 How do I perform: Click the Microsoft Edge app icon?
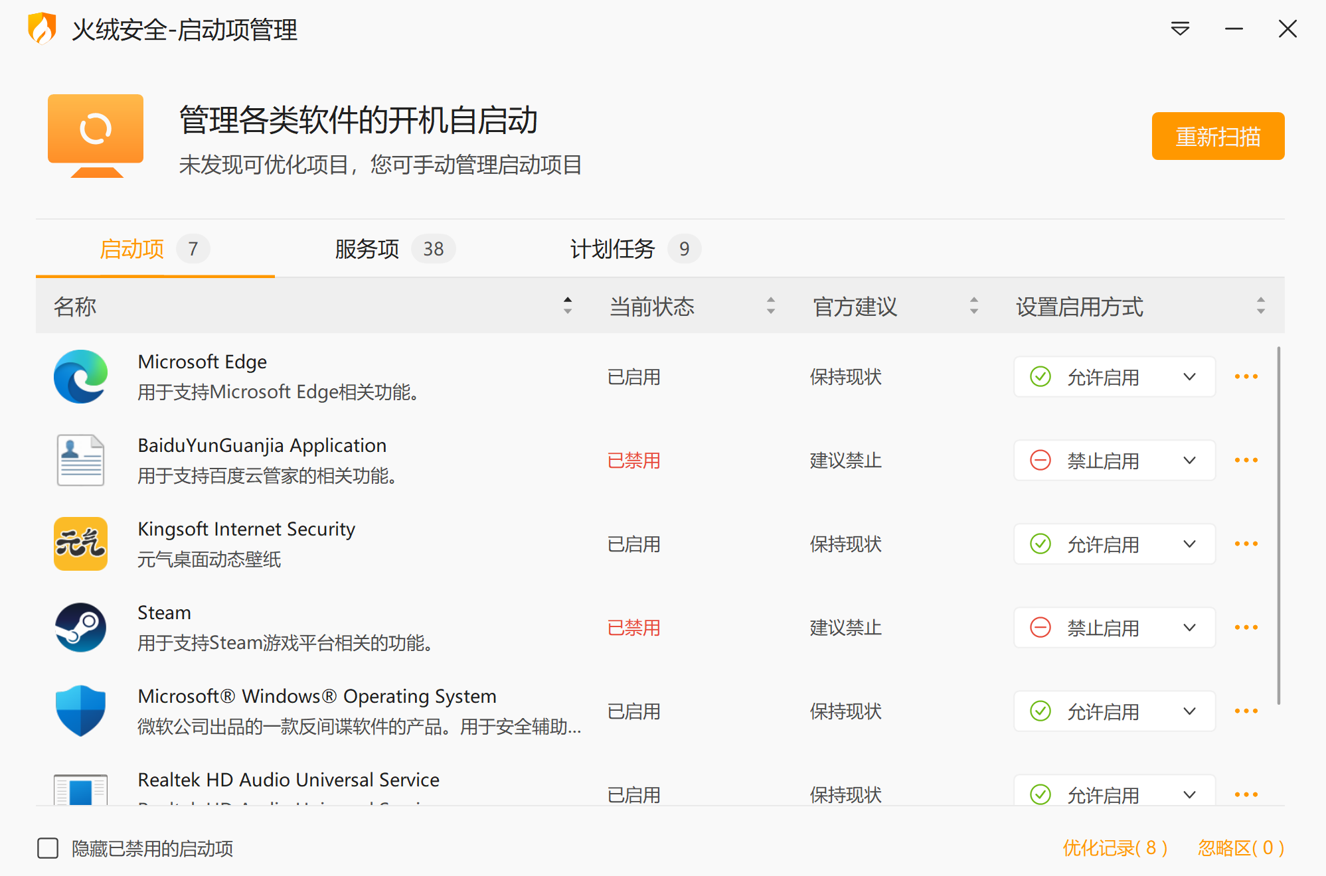(80, 376)
